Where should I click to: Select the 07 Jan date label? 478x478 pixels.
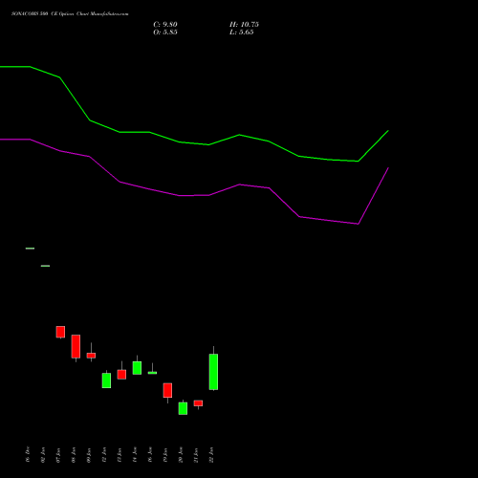58,455
